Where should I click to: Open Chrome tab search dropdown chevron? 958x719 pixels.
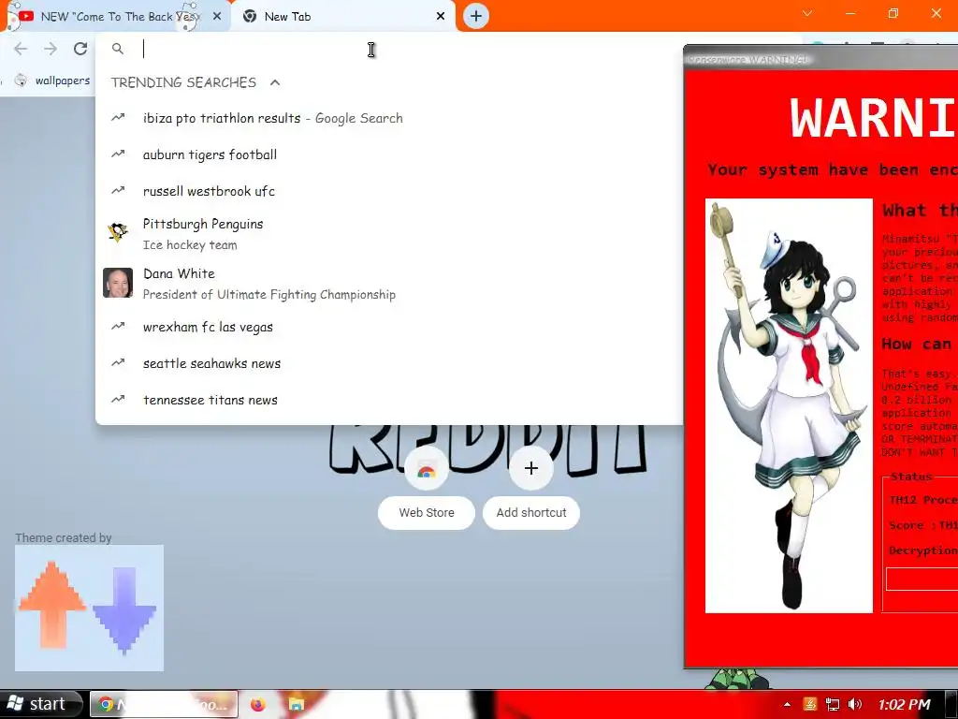(807, 13)
